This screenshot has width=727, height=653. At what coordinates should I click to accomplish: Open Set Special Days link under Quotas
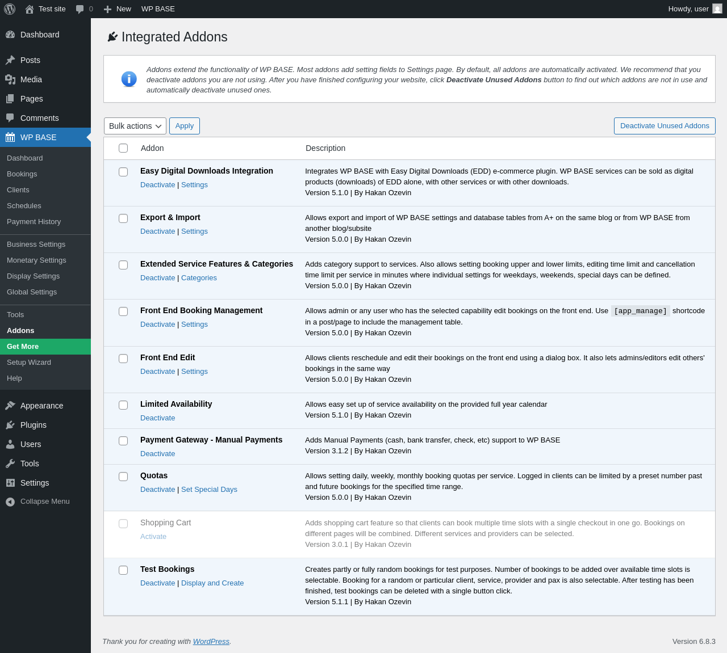(209, 490)
